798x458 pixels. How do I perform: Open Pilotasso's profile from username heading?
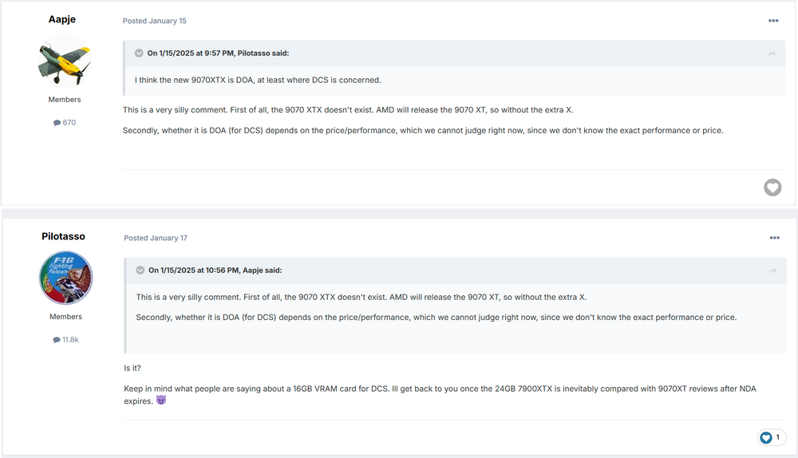point(64,236)
